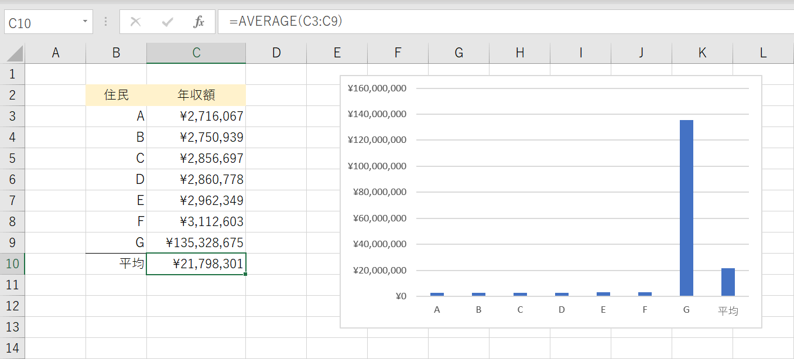The height and width of the screenshot is (359, 794).
Task: Click the formula bar resize dots handle
Action: pyautogui.click(x=106, y=22)
